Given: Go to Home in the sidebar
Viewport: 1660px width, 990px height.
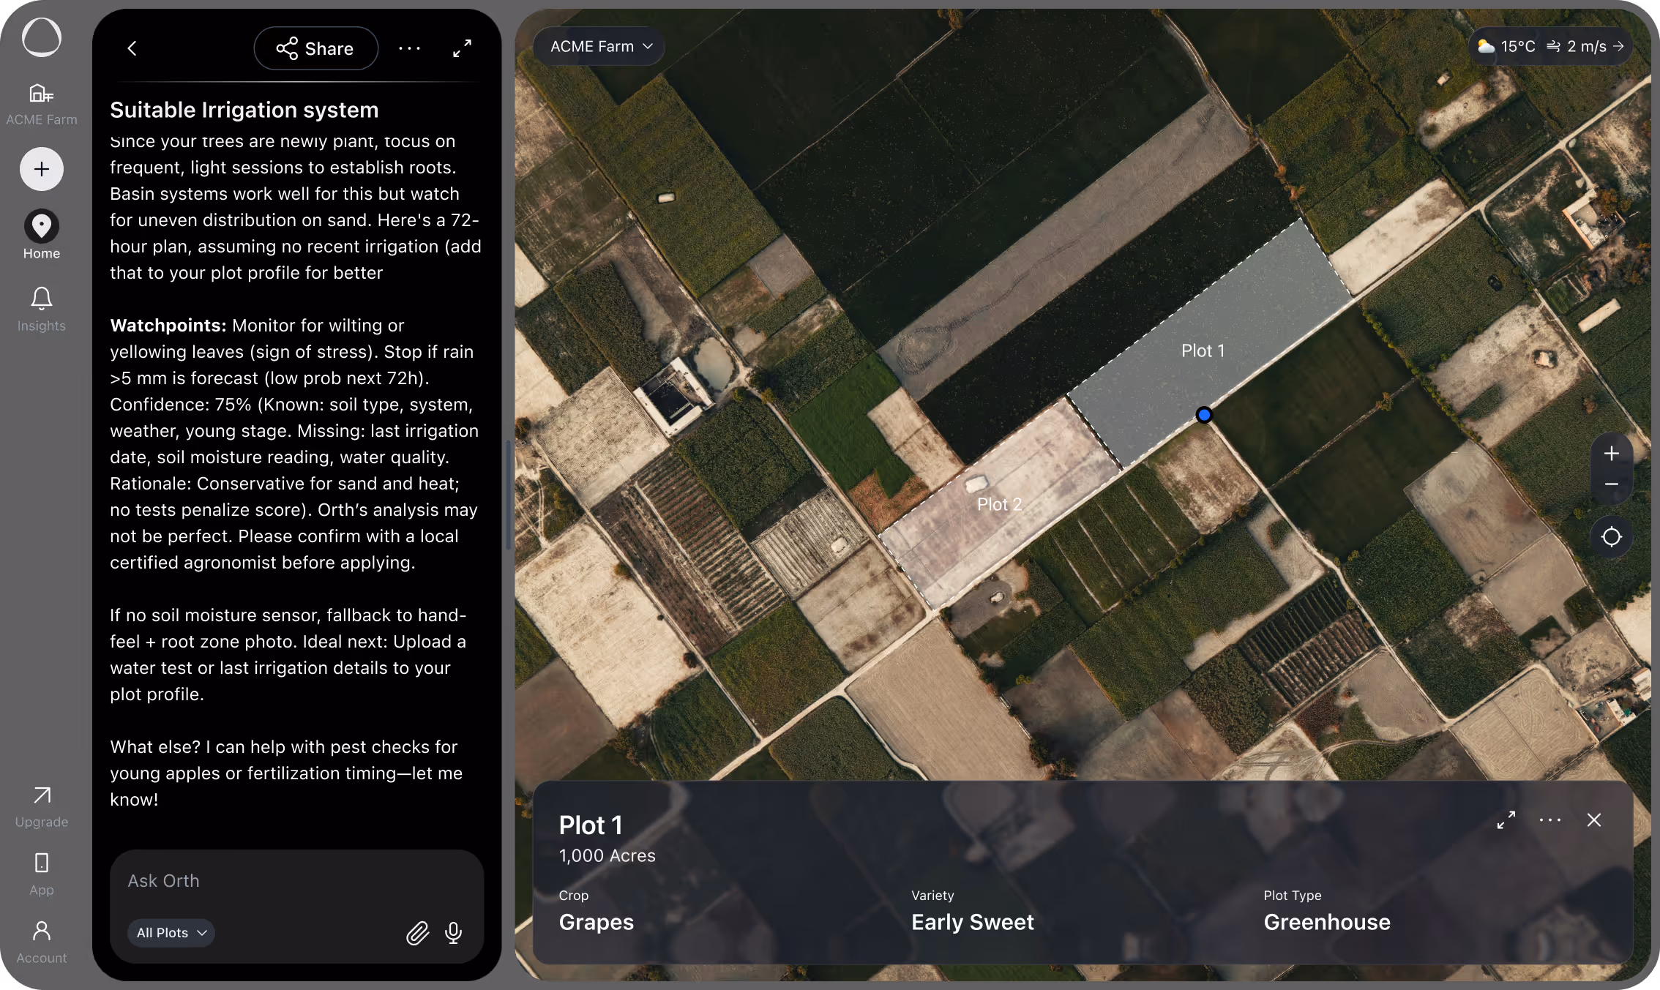Looking at the screenshot, I should pyautogui.click(x=42, y=236).
